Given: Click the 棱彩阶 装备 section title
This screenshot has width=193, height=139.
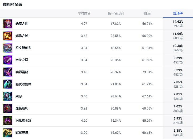Looking at the screenshot, I should coord(13,4).
